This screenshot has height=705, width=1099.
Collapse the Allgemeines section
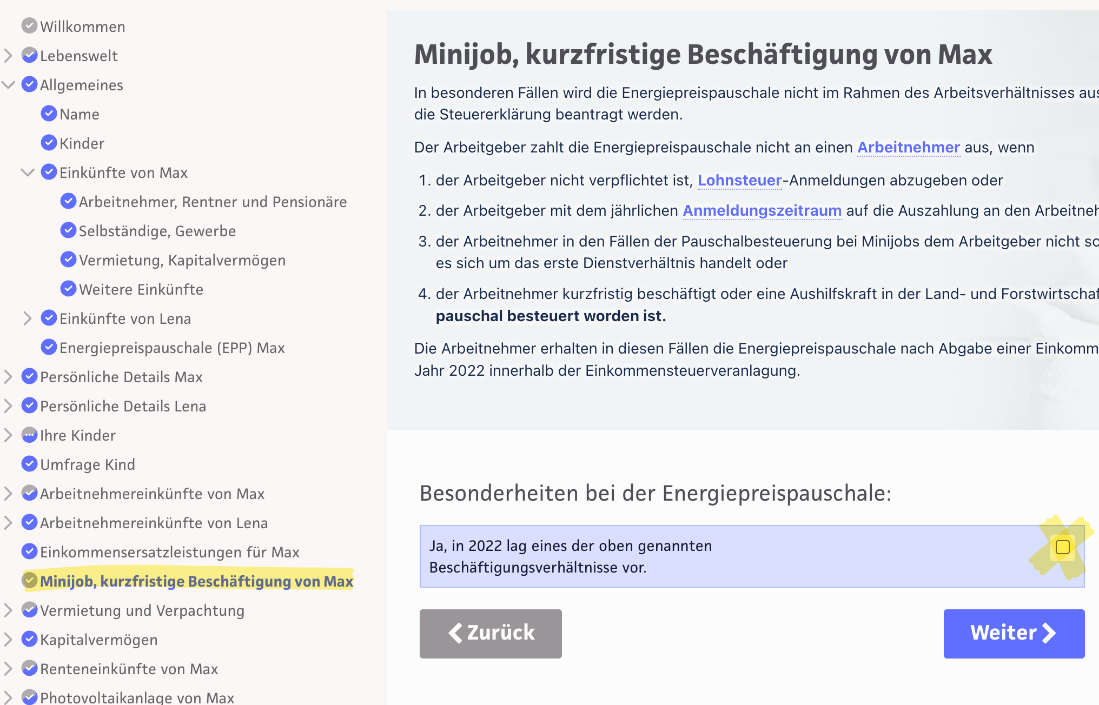point(8,85)
